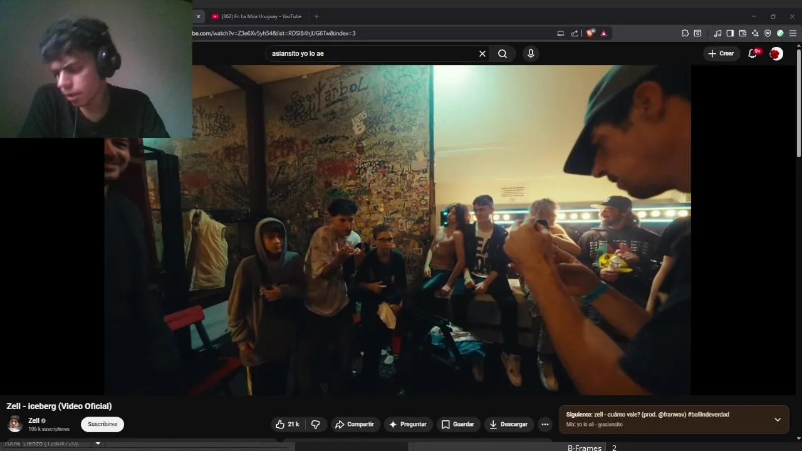
Task: Click the page URL in address bar
Action: pos(274,33)
